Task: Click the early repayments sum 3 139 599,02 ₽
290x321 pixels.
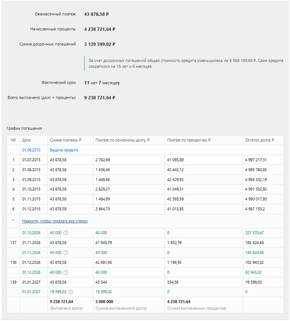Action: pos(100,44)
